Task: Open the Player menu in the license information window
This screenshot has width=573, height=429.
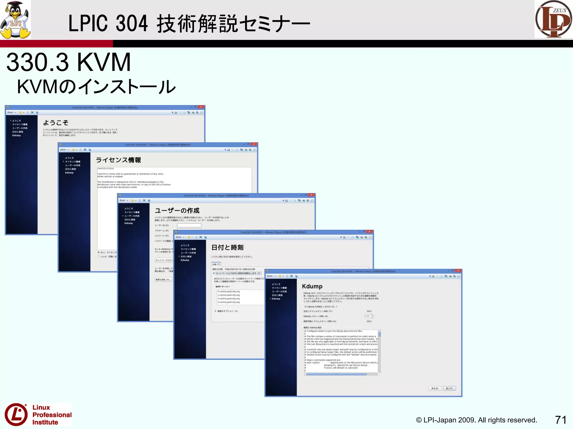Action: click(x=64, y=150)
